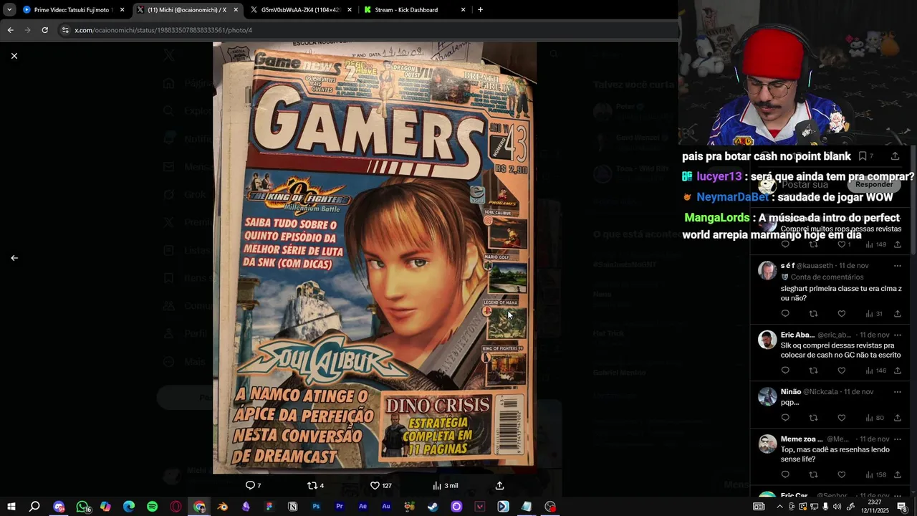Screen dimensions: 917x516
Task: Like the reply showing 1 like
Action: pos(845,244)
